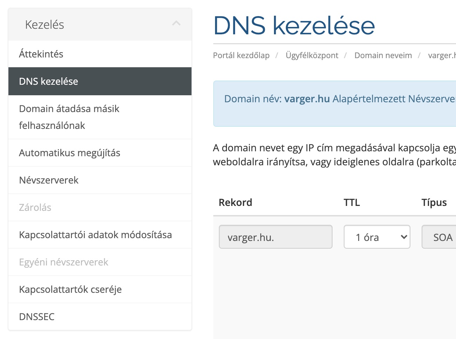Click the varger.hu. record field
The image size is (456, 339).
[x=275, y=237]
